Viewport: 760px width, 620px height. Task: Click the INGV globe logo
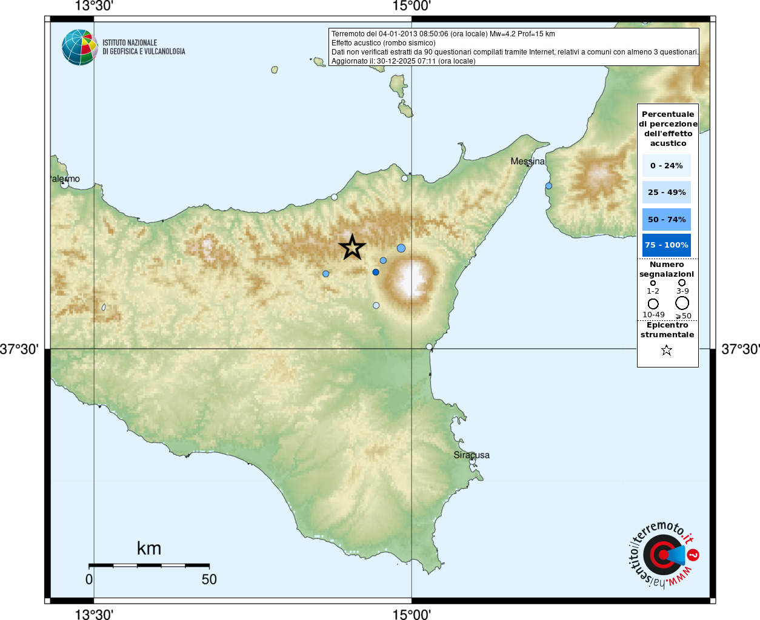[x=80, y=47]
